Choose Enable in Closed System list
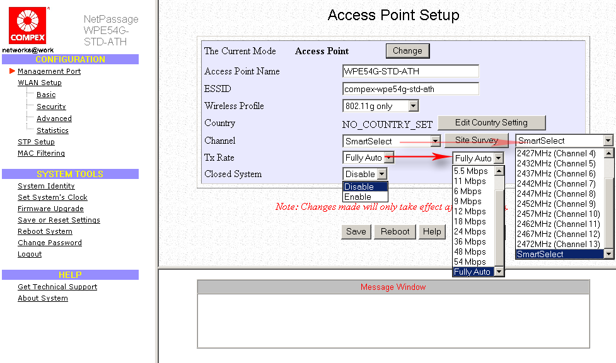This screenshot has height=363, width=616. [365, 197]
